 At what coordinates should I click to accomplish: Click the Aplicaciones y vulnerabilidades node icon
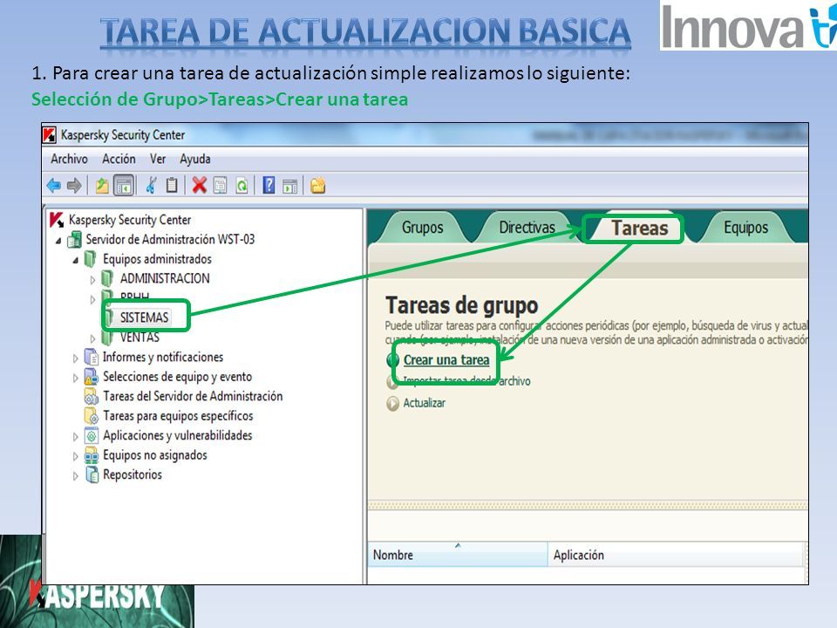click(x=92, y=435)
